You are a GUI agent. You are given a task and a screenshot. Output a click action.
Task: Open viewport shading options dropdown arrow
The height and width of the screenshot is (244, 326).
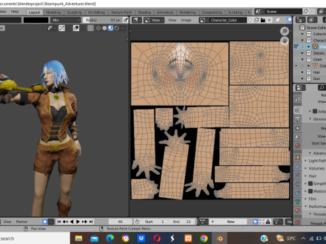pos(123,28)
